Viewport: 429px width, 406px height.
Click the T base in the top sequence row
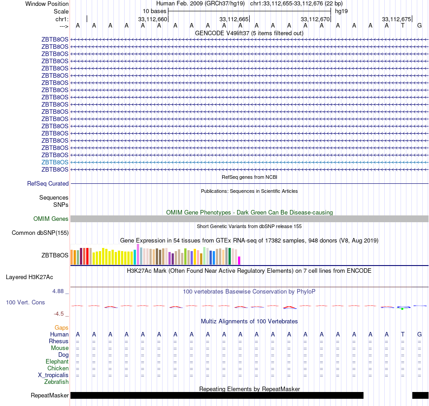click(x=403, y=25)
